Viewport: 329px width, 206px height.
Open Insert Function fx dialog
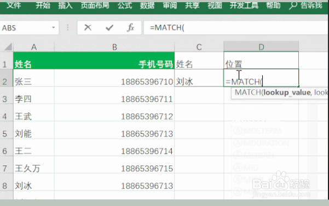coord(130,27)
